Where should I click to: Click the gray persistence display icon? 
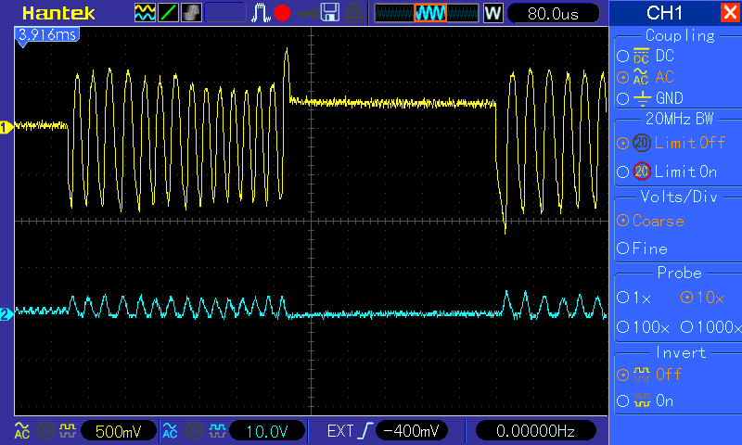191,13
